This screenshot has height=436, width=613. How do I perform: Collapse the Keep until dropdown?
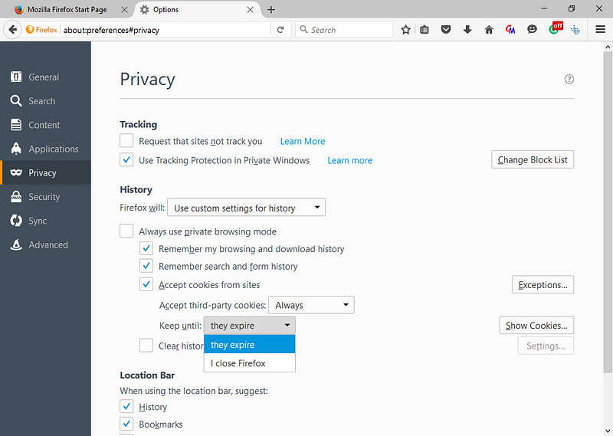coord(250,326)
